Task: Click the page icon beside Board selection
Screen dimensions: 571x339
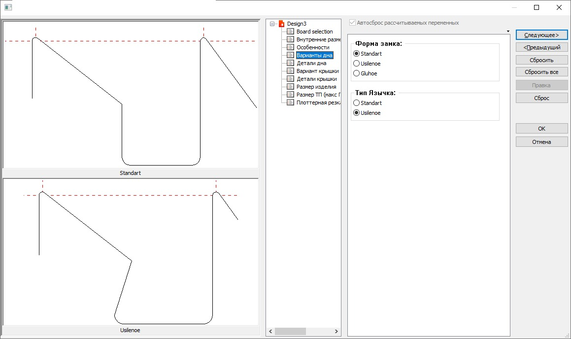Action: tap(290, 32)
